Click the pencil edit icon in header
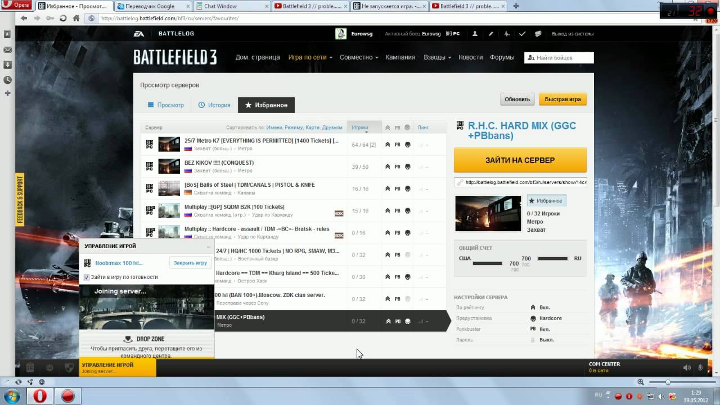 [490, 34]
